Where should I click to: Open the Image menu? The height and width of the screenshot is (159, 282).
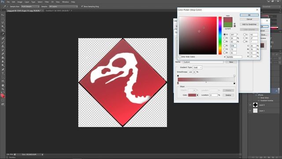pyautogui.click(x=20, y=2)
